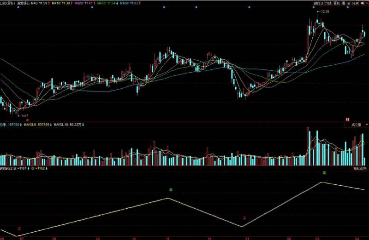Click the 总手: 187090 volume readout
The height and width of the screenshot is (240, 369).
(9, 125)
